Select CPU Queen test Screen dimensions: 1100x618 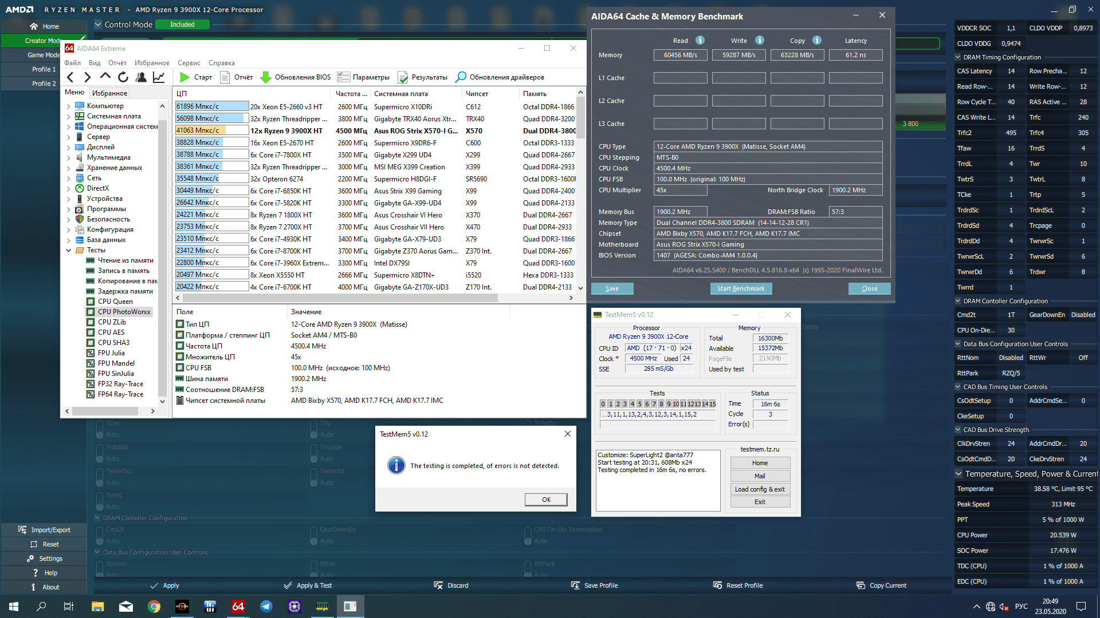(x=115, y=302)
